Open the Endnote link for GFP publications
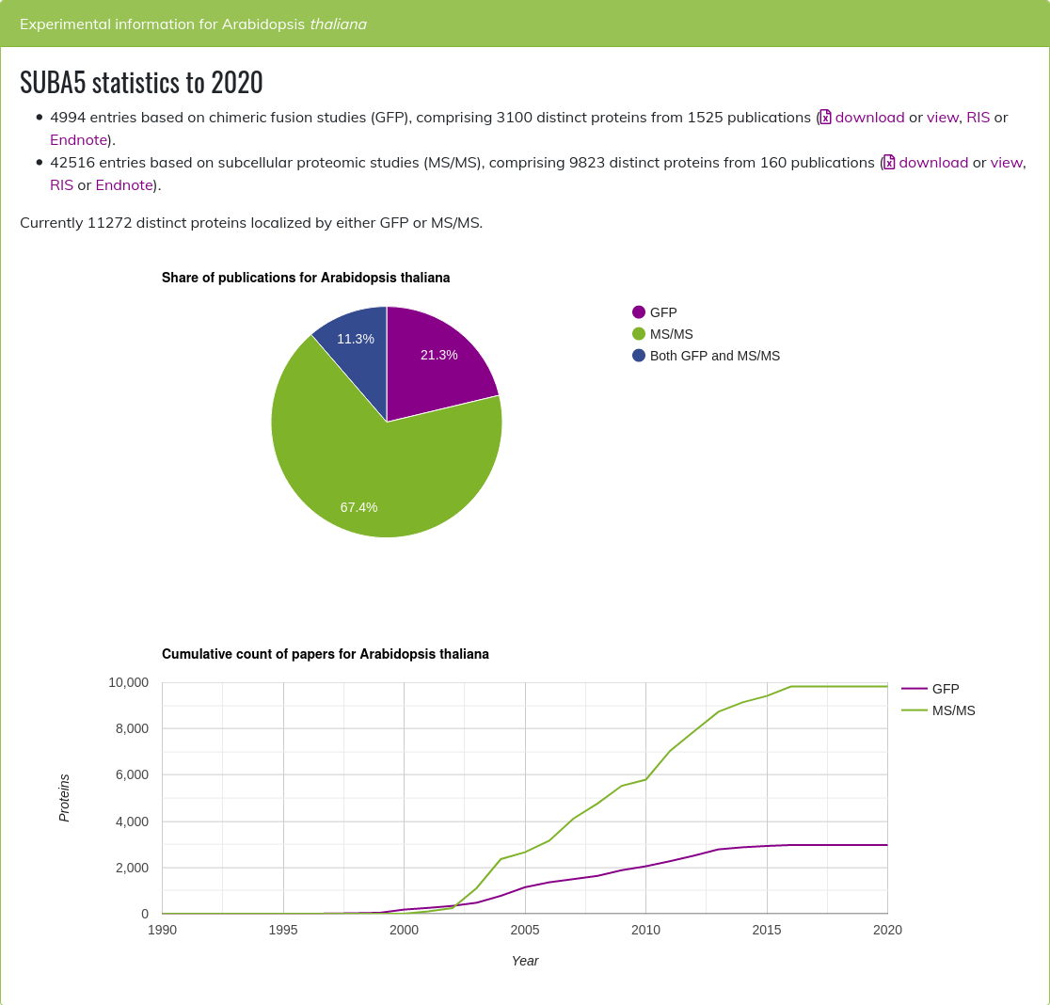 (x=77, y=139)
